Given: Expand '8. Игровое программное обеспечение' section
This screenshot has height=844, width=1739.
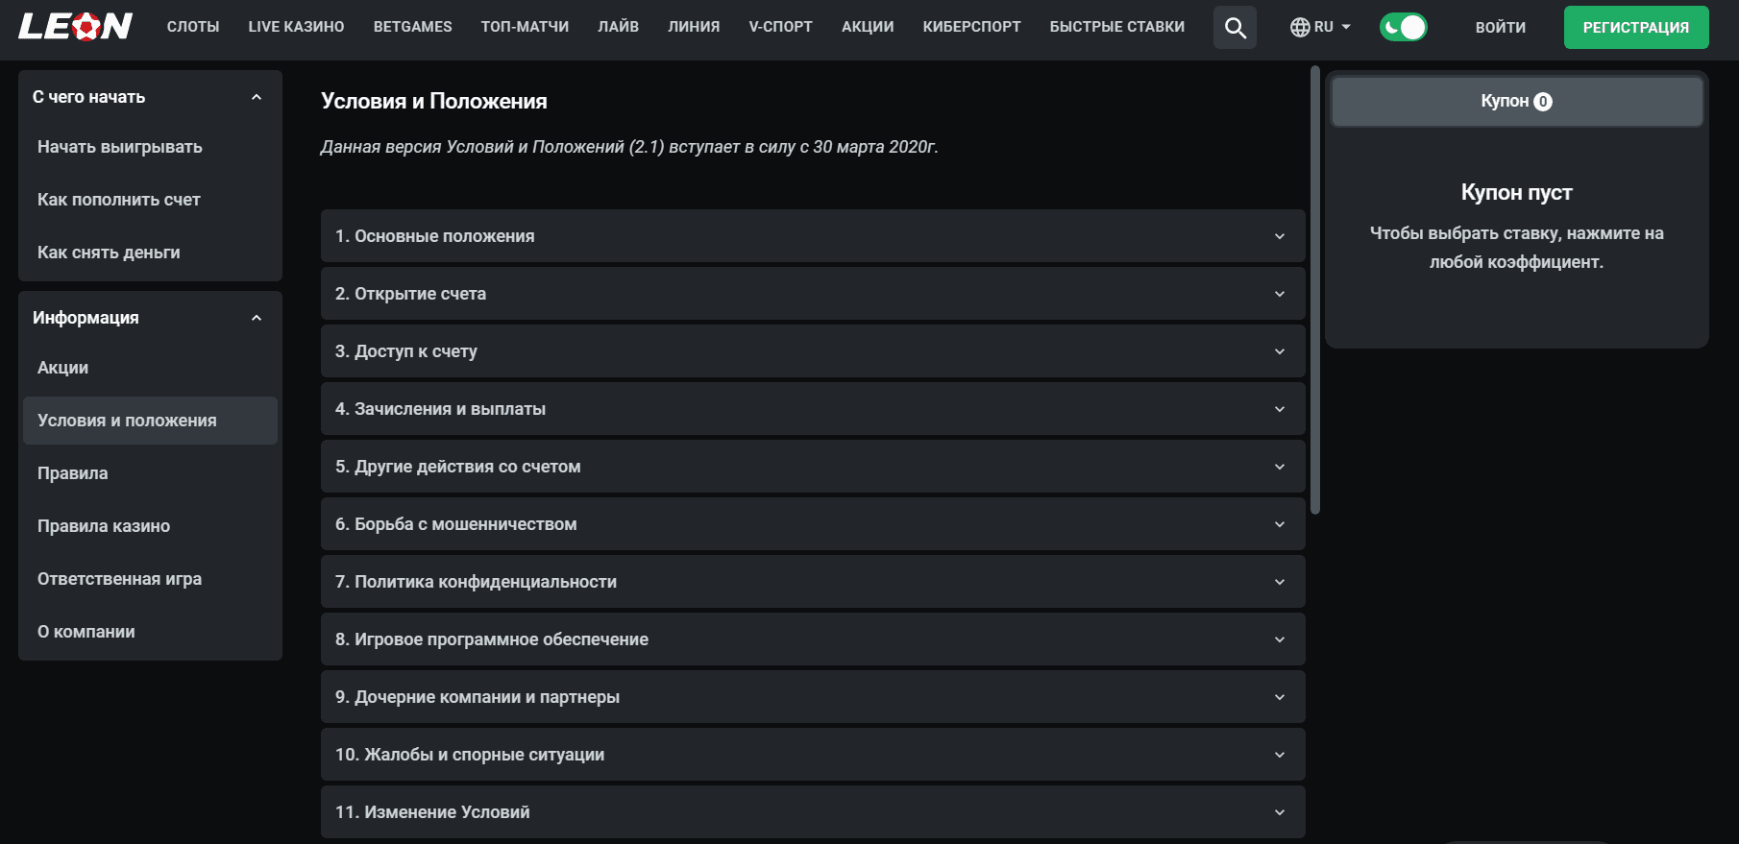Looking at the screenshot, I should [813, 639].
